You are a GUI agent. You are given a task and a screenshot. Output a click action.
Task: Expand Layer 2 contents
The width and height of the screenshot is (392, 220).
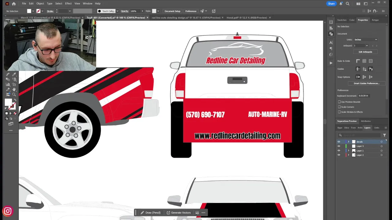349,155
